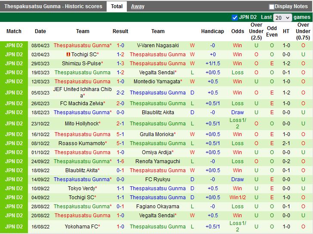Click the HT column header
The height and width of the screenshot is (234, 313).
click(x=286, y=31)
